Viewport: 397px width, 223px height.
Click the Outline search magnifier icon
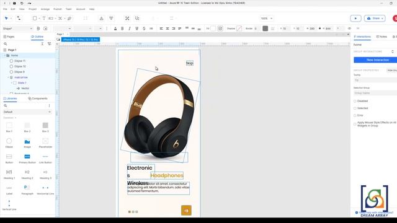pyautogui.click(x=6, y=44)
